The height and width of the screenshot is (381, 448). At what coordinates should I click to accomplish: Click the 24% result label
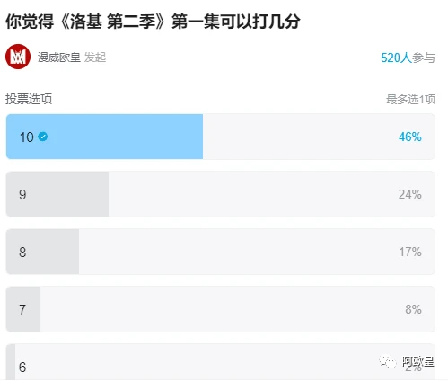(410, 194)
